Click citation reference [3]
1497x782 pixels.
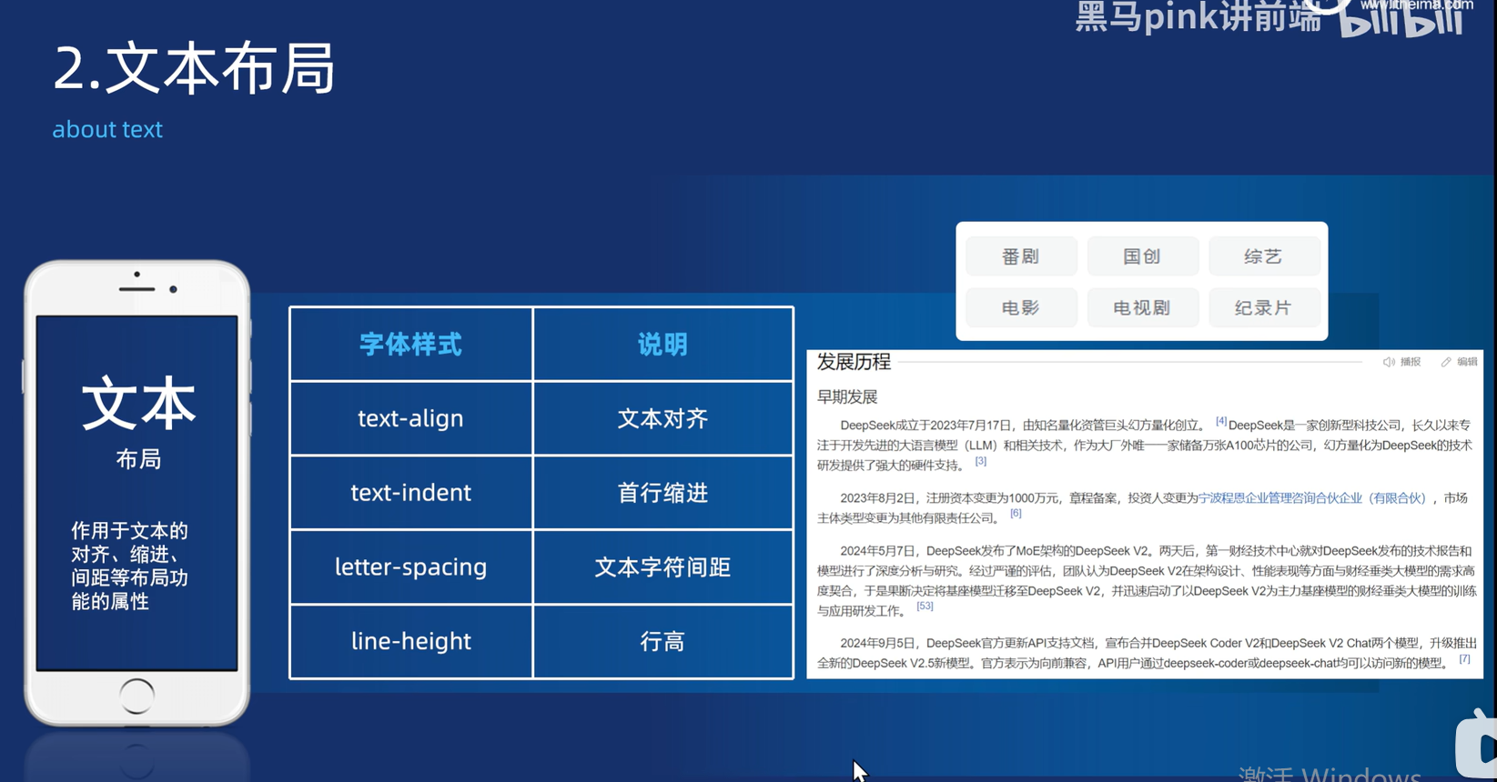(x=981, y=461)
